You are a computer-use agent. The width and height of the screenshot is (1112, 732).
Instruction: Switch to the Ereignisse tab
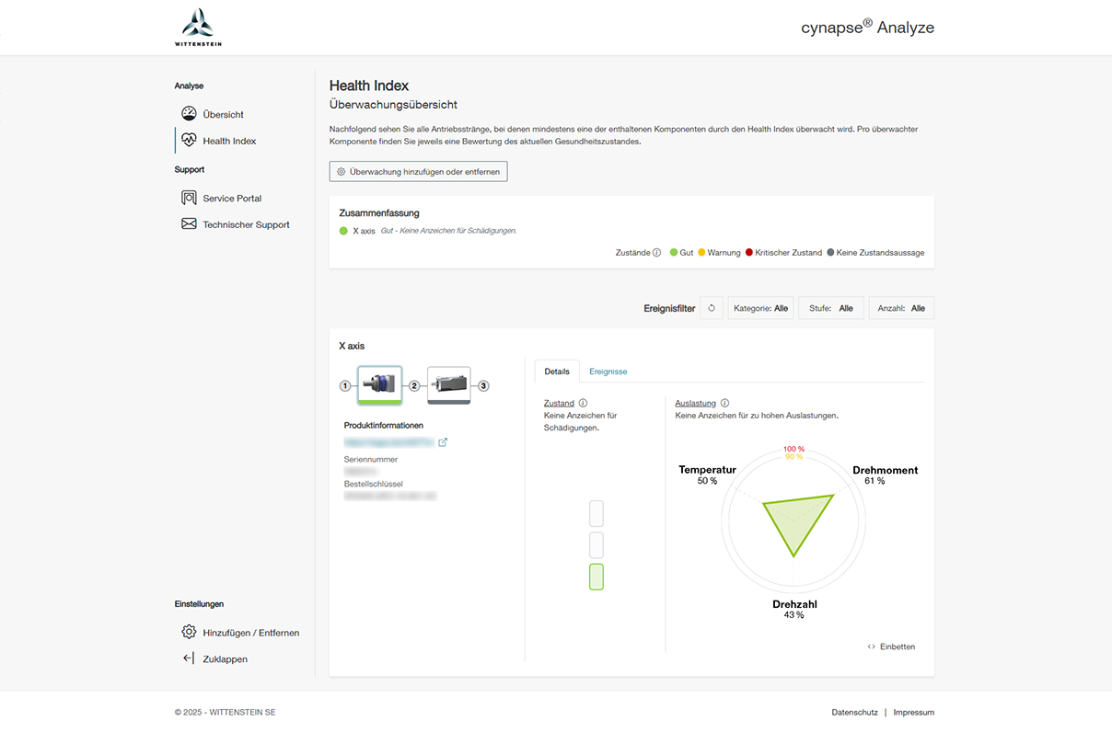pos(608,372)
